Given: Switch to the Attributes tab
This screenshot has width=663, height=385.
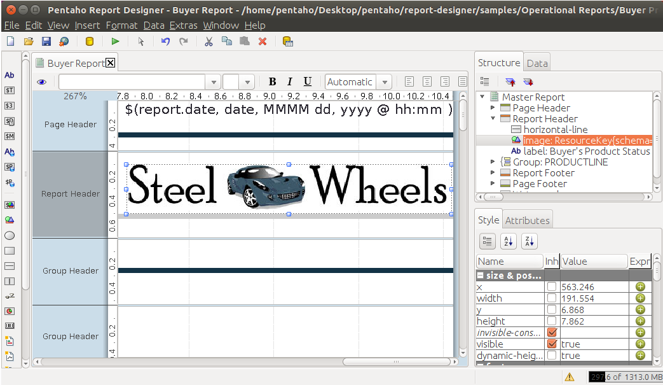Looking at the screenshot, I should 527,220.
